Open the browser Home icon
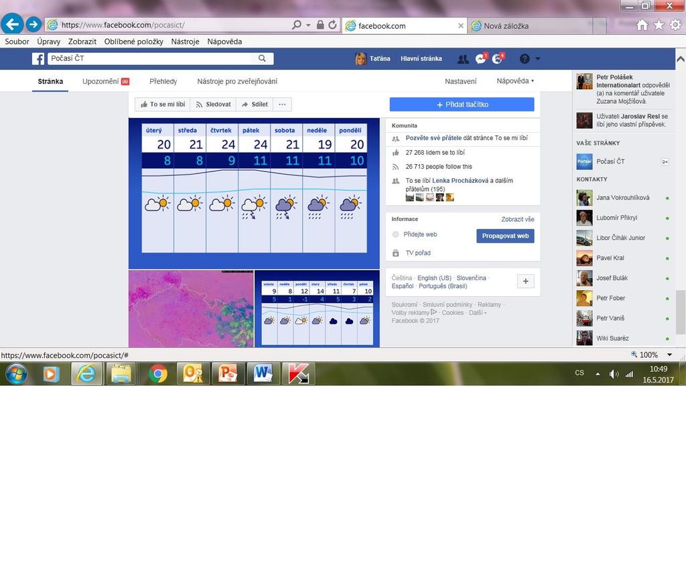This screenshot has height=585, width=686. 642,25
